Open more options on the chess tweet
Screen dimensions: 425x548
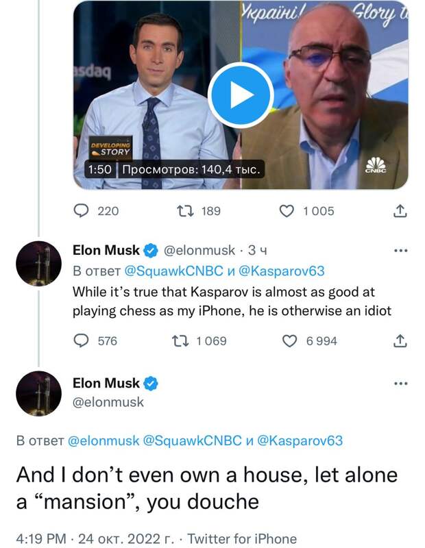pyautogui.click(x=400, y=251)
